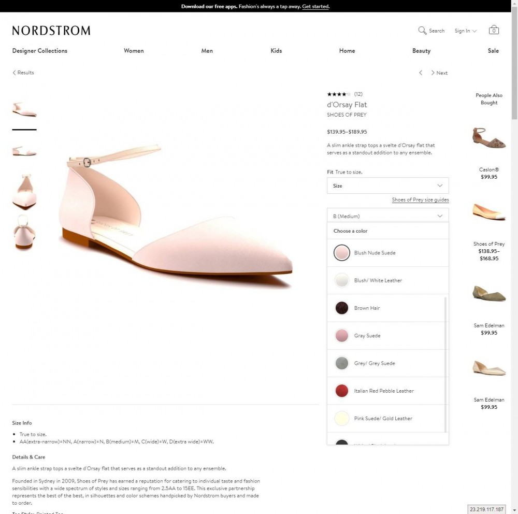Open the Caslon sandal recommendation image

(x=488, y=138)
